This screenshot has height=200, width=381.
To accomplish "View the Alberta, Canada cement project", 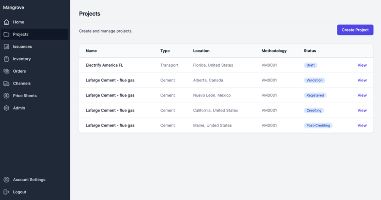I will [x=362, y=80].
